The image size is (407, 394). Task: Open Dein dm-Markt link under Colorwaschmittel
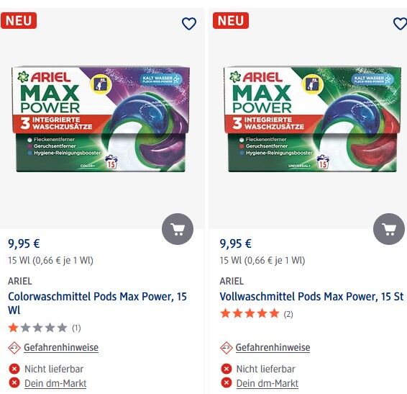[55, 383]
